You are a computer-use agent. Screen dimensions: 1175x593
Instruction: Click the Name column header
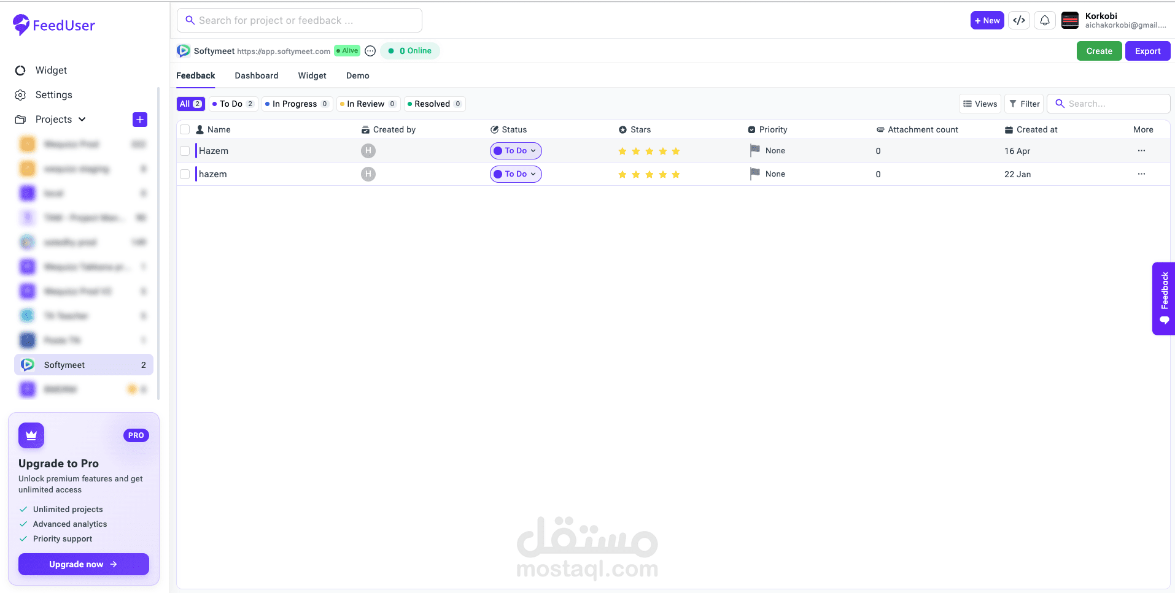coord(213,129)
